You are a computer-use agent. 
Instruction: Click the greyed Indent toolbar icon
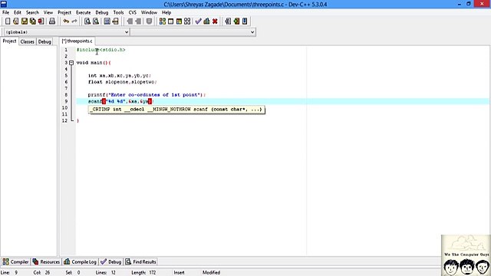pyautogui.click(x=138, y=21)
